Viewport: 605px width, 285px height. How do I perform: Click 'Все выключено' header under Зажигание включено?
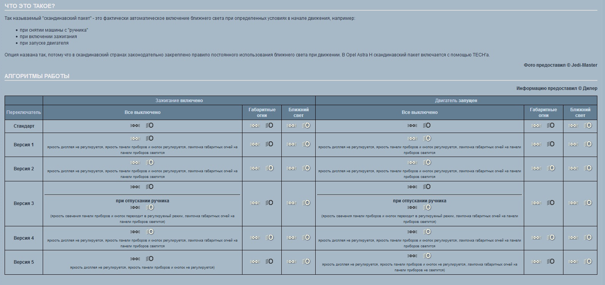point(143,112)
